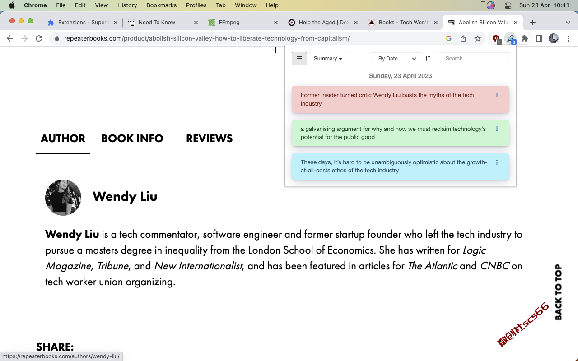The height and width of the screenshot is (361, 578).
Task: Toggle the Chrome side panel icon
Action: (539, 39)
